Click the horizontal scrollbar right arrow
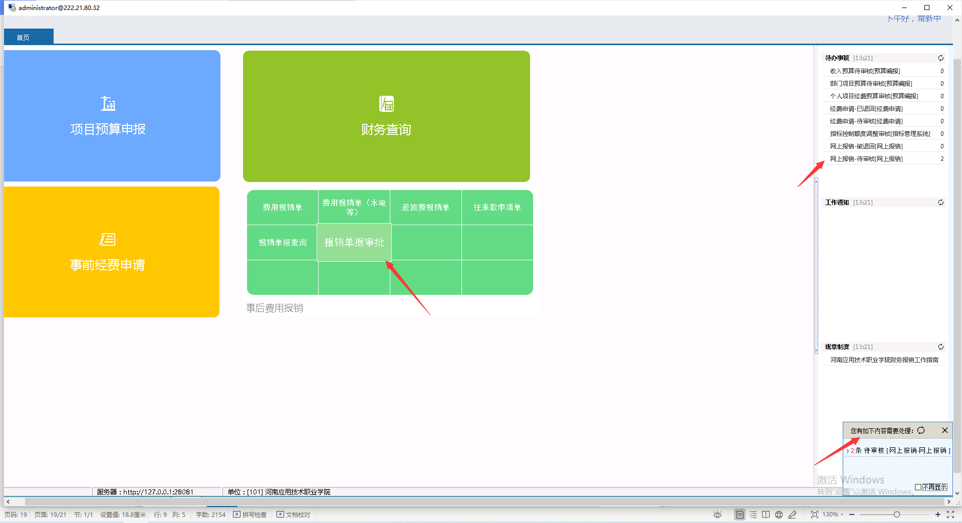962x523 pixels. point(948,501)
